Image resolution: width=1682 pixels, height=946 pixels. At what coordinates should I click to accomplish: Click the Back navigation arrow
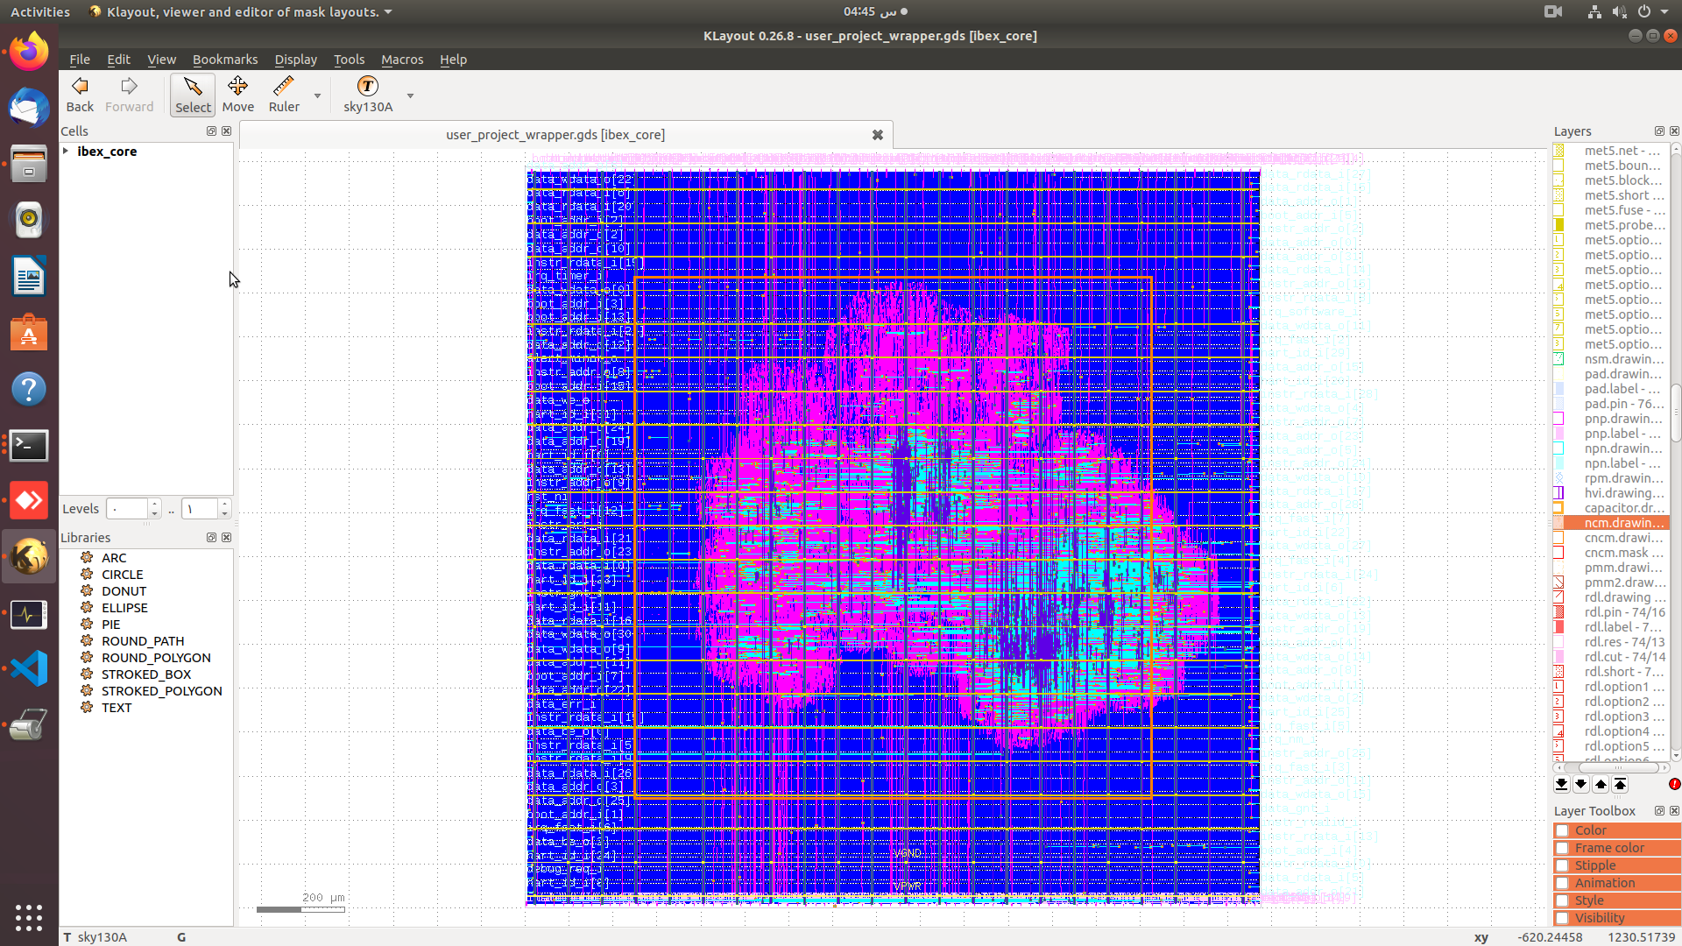[80, 94]
